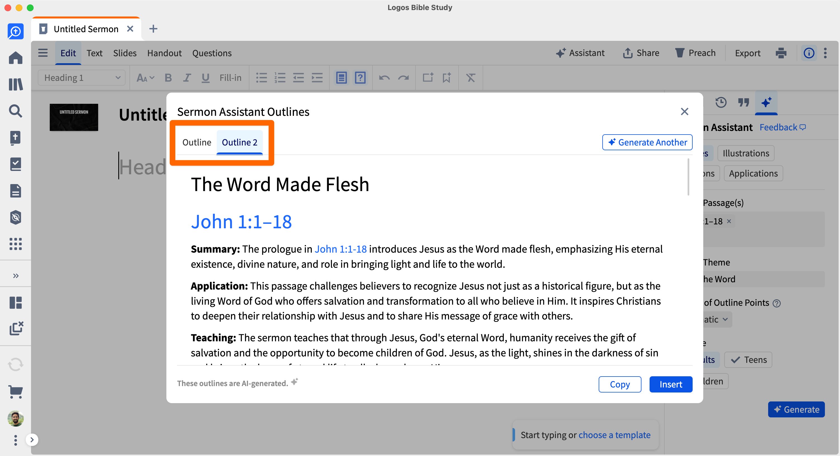Image resolution: width=840 pixels, height=456 pixels.
Task: Open John 1:1-18 link in Summary
Action: pos(340,249)
